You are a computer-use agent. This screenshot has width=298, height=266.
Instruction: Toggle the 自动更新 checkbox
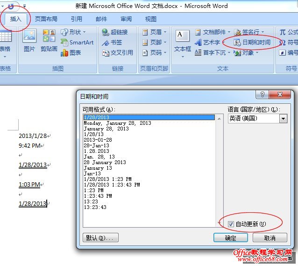tap(231, 224)
